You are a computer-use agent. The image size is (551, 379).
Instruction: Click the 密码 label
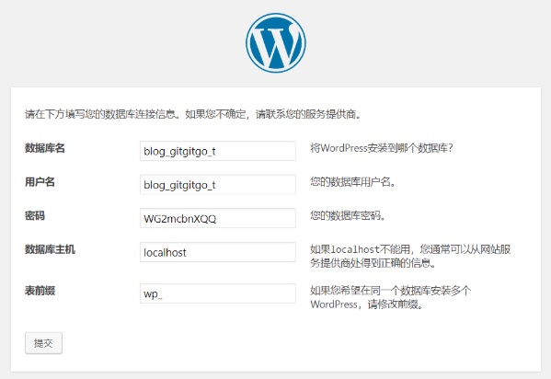tap(35, 215)
